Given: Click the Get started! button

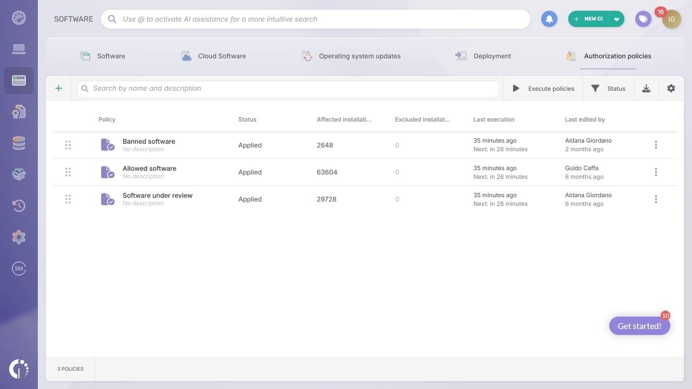Looking at the screenshot, I should point(640,326).
